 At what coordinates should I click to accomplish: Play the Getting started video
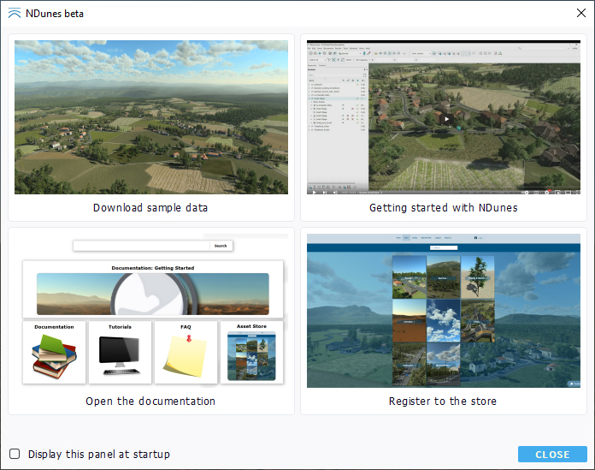[x=446, y=119]
